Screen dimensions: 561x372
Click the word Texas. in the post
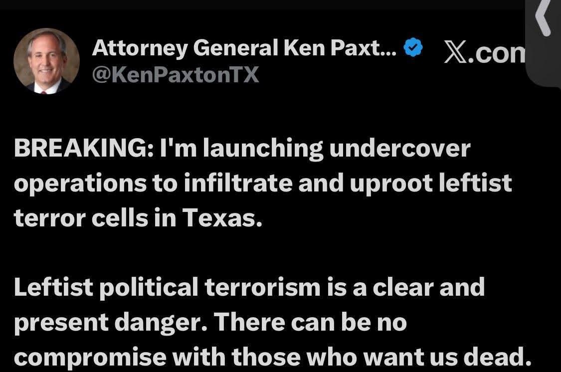(222, 217)
